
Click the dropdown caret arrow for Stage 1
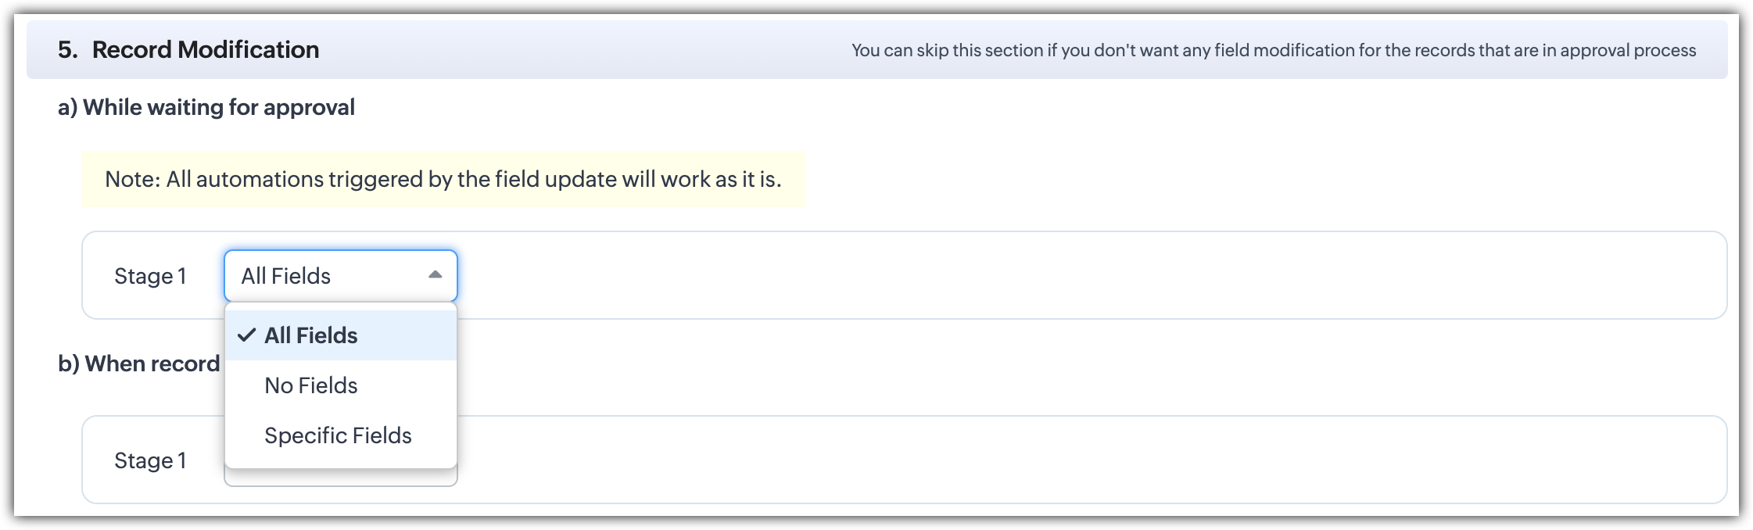tap(436, 275)
